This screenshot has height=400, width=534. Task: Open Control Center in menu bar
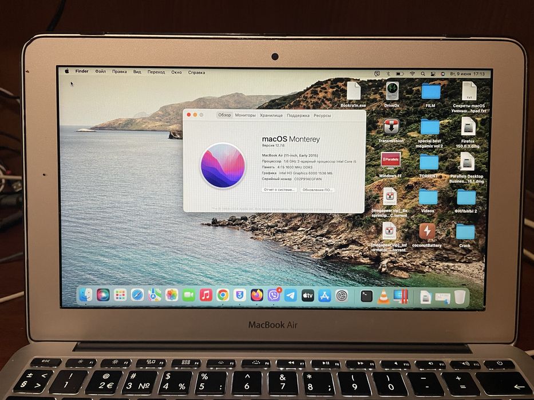click(433, 74)
